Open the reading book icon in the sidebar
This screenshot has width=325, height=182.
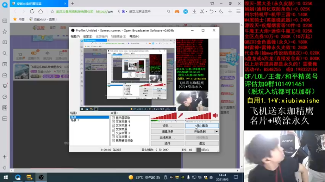(x=4, y=42)
